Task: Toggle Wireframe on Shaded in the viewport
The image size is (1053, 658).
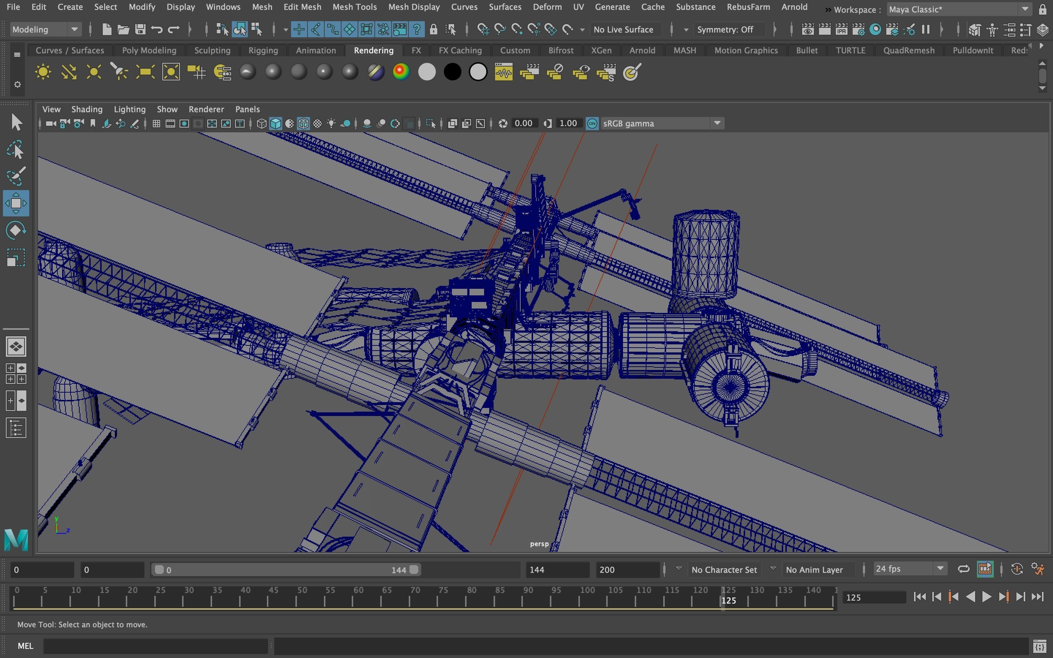Action: point(303,124)
